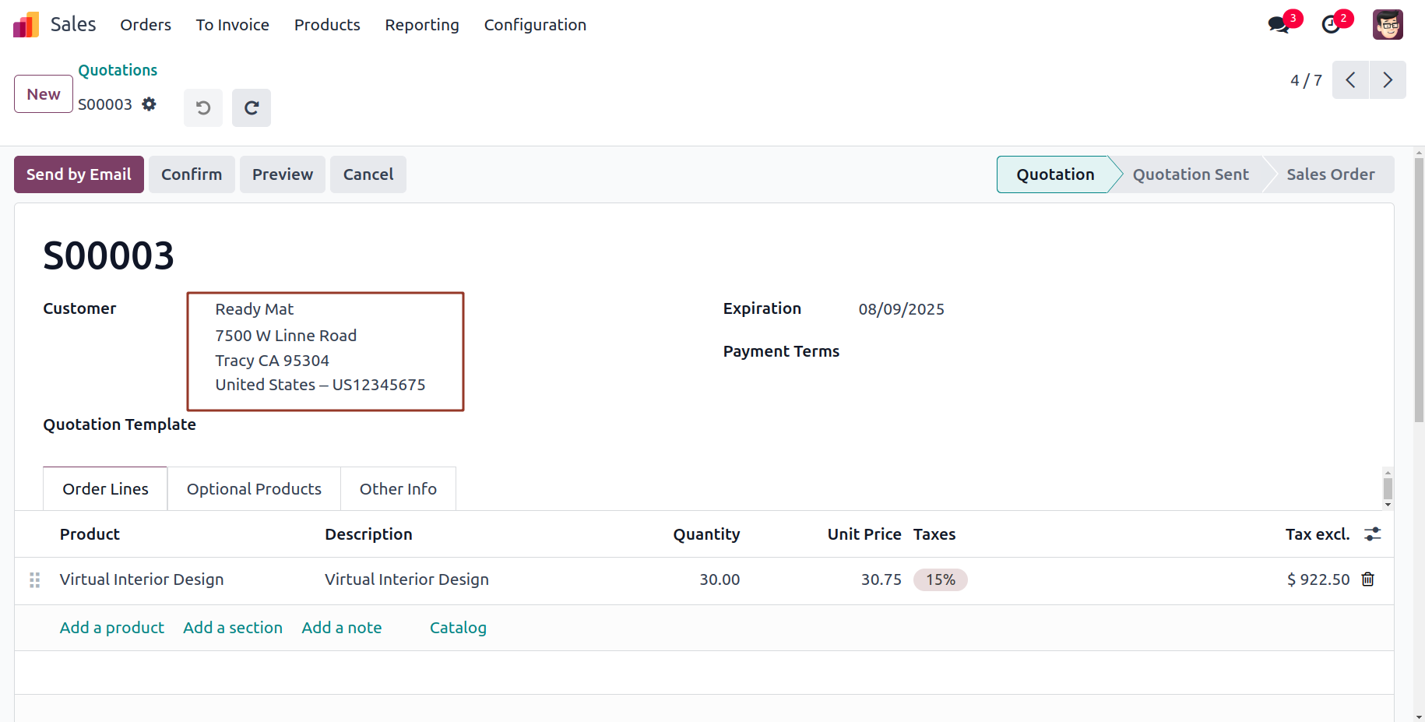
Task: Open the S00003 gear actions menu
Action: pyautogui.click(x=149, y=104)
